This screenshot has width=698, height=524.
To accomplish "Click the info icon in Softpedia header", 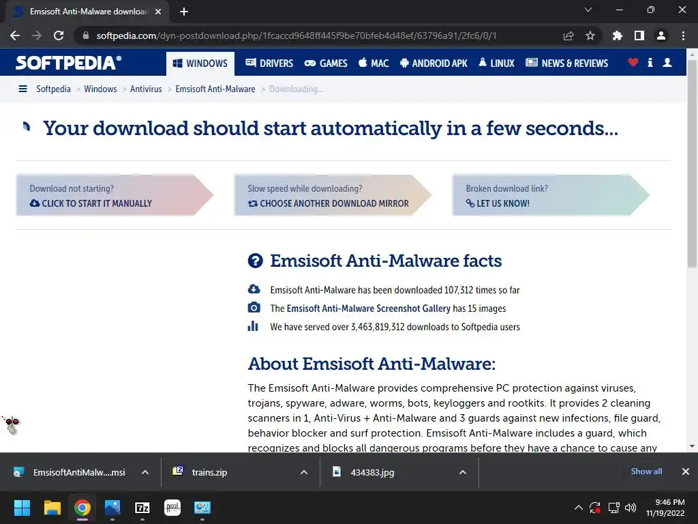I will (650, 63).
